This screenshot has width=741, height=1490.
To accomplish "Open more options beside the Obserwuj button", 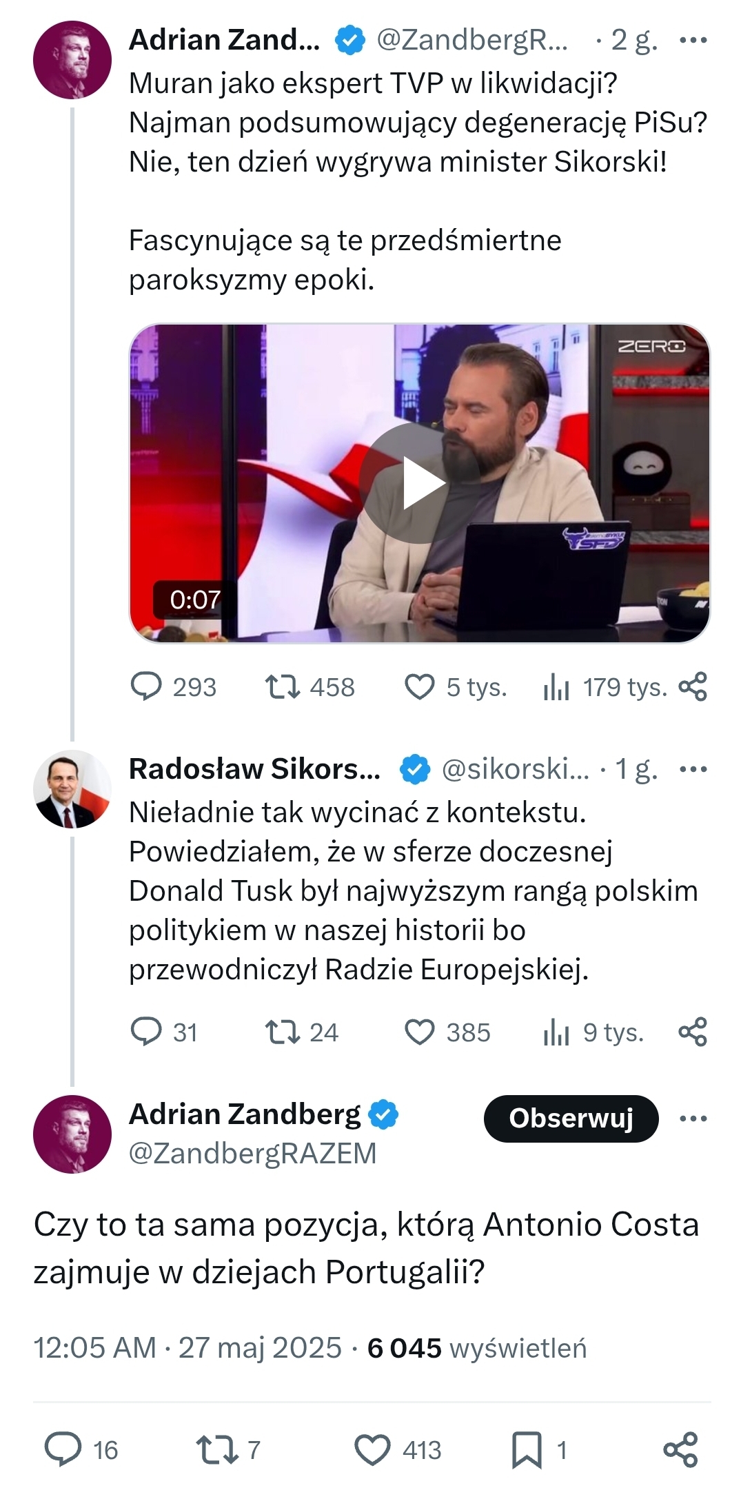I will point(693,1119).
